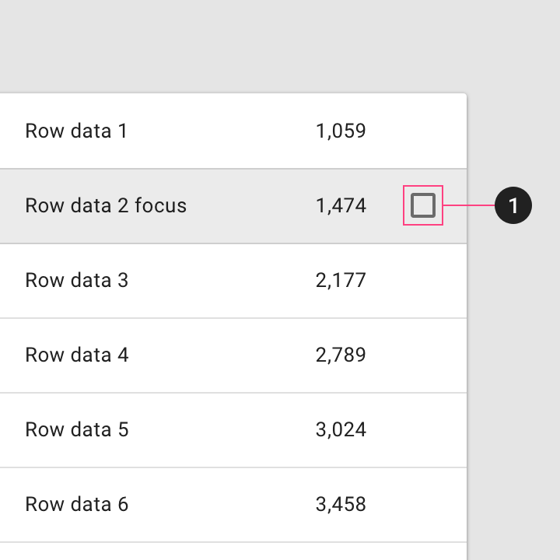Choose the Row data 4 label
This screenshot has height=560, width=560.
point(77,355)
